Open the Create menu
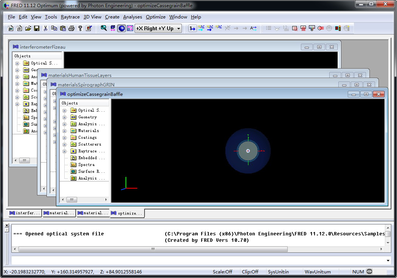397x278 pixels. pyautogui.click(x=112, y=17)
